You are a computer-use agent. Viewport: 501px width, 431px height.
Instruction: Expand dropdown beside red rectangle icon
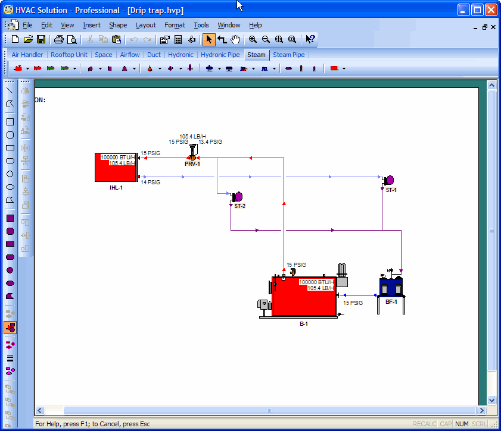point(344,68)
